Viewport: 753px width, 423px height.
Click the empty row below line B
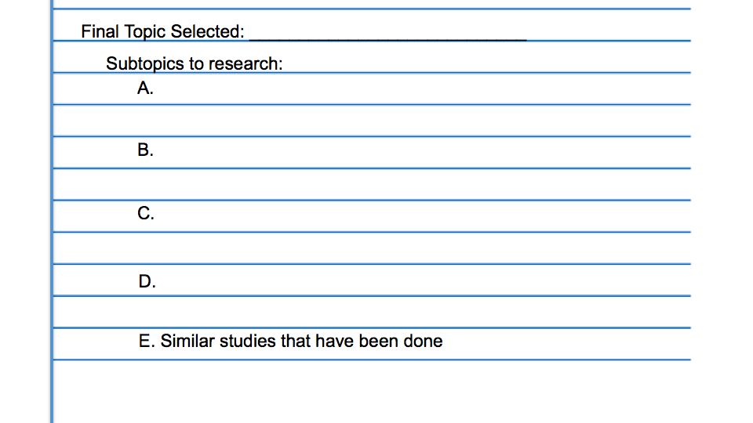[x=372, y=184]
